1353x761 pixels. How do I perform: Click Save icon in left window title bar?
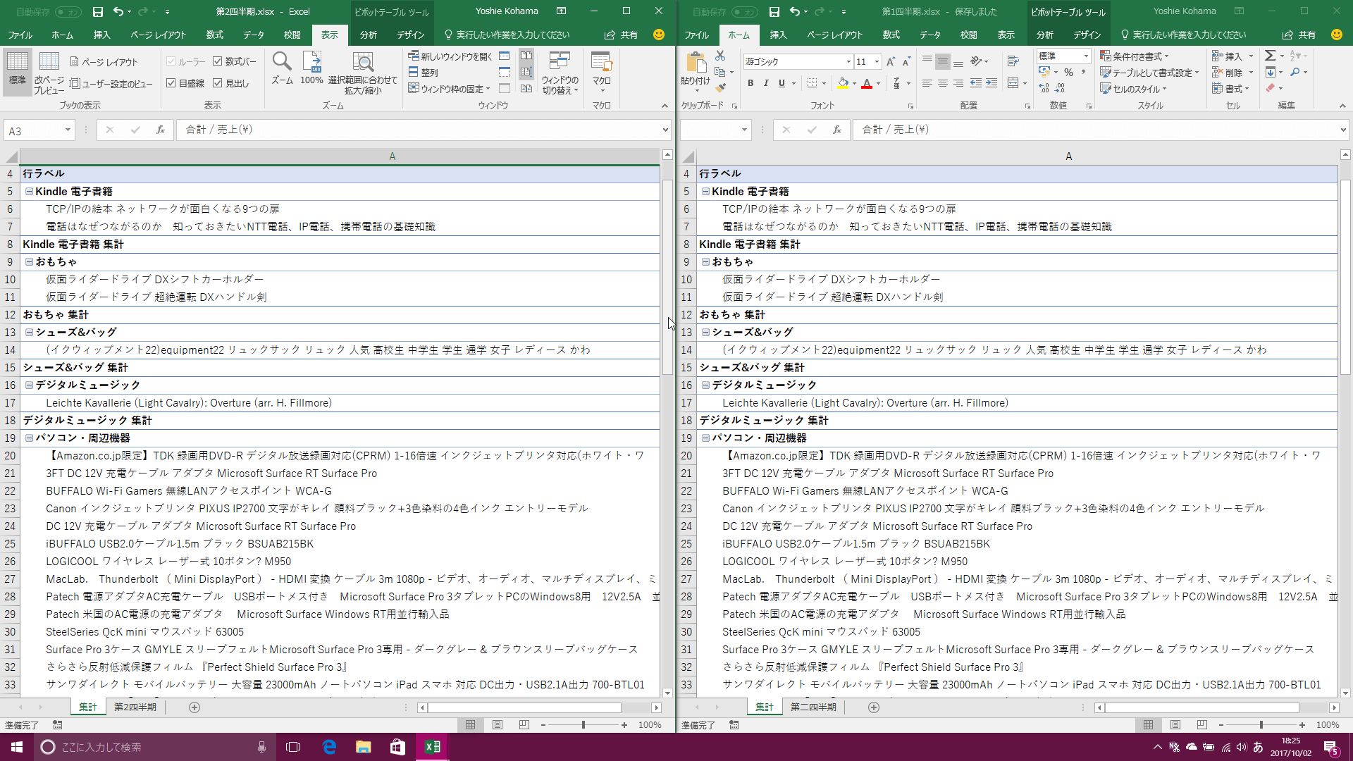point(98,11)
